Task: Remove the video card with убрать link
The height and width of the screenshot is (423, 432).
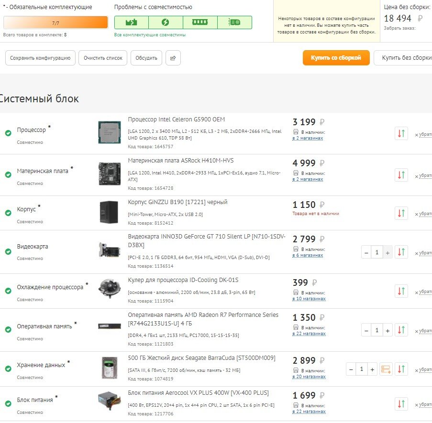Action: tap(424, 253)
